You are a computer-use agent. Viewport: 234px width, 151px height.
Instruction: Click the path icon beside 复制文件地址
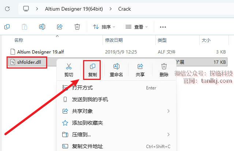pos(65,146)
